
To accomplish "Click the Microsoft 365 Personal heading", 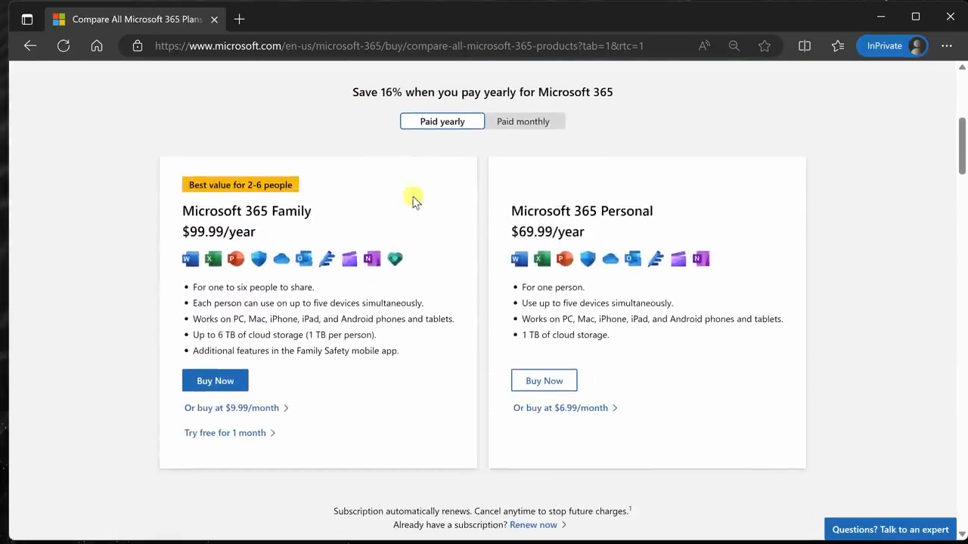I will [x=582, y=211].
